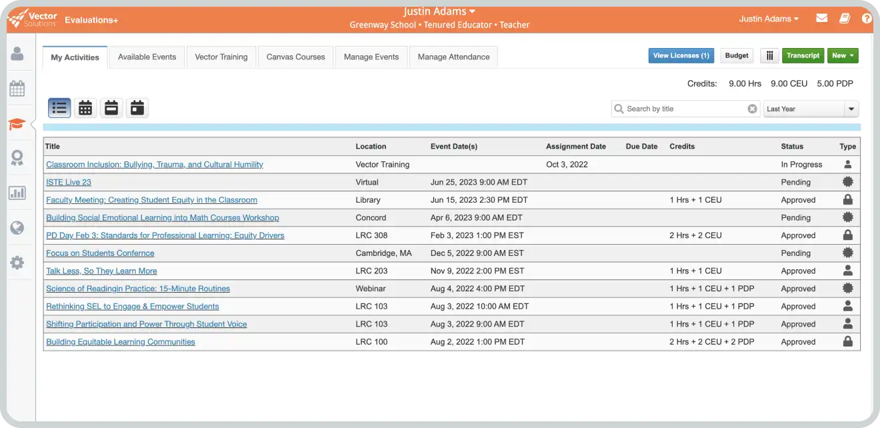Clear the search field with X icon
The width and height of the screenshot is (880, 428).
[752, 109]
